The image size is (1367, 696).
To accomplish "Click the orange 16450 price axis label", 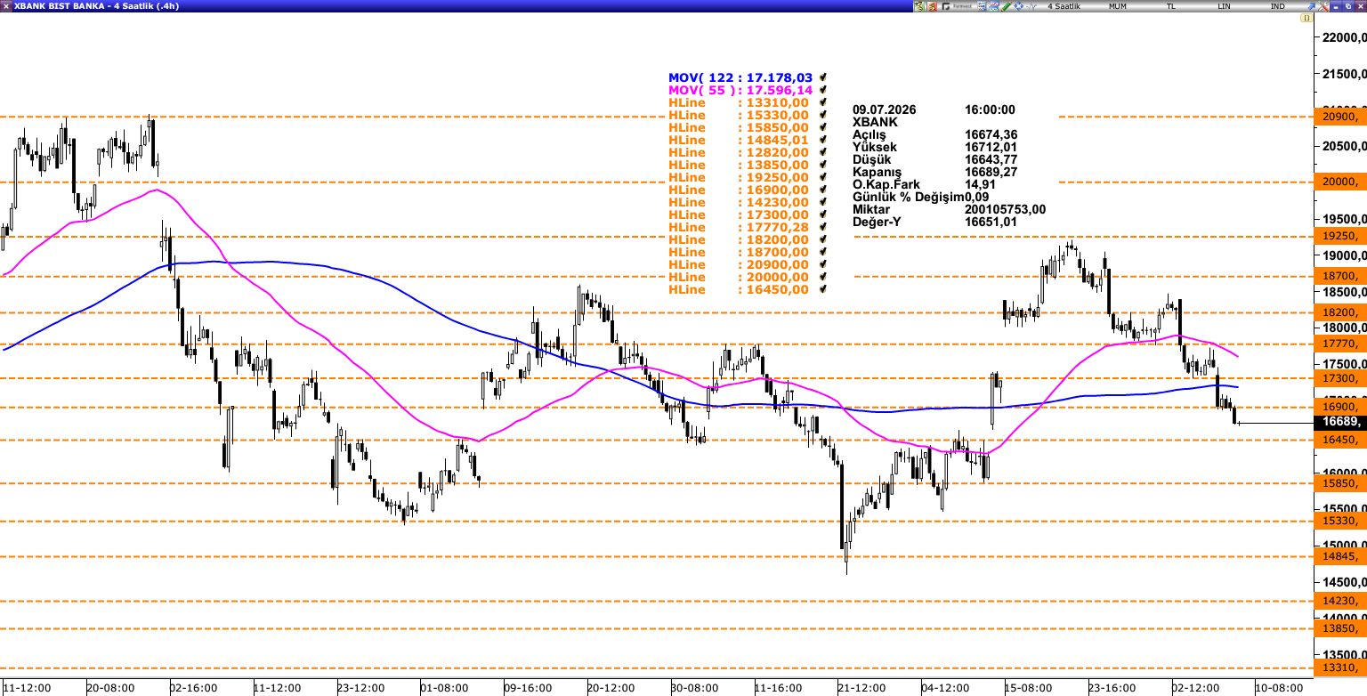I will click(1340, 440).
